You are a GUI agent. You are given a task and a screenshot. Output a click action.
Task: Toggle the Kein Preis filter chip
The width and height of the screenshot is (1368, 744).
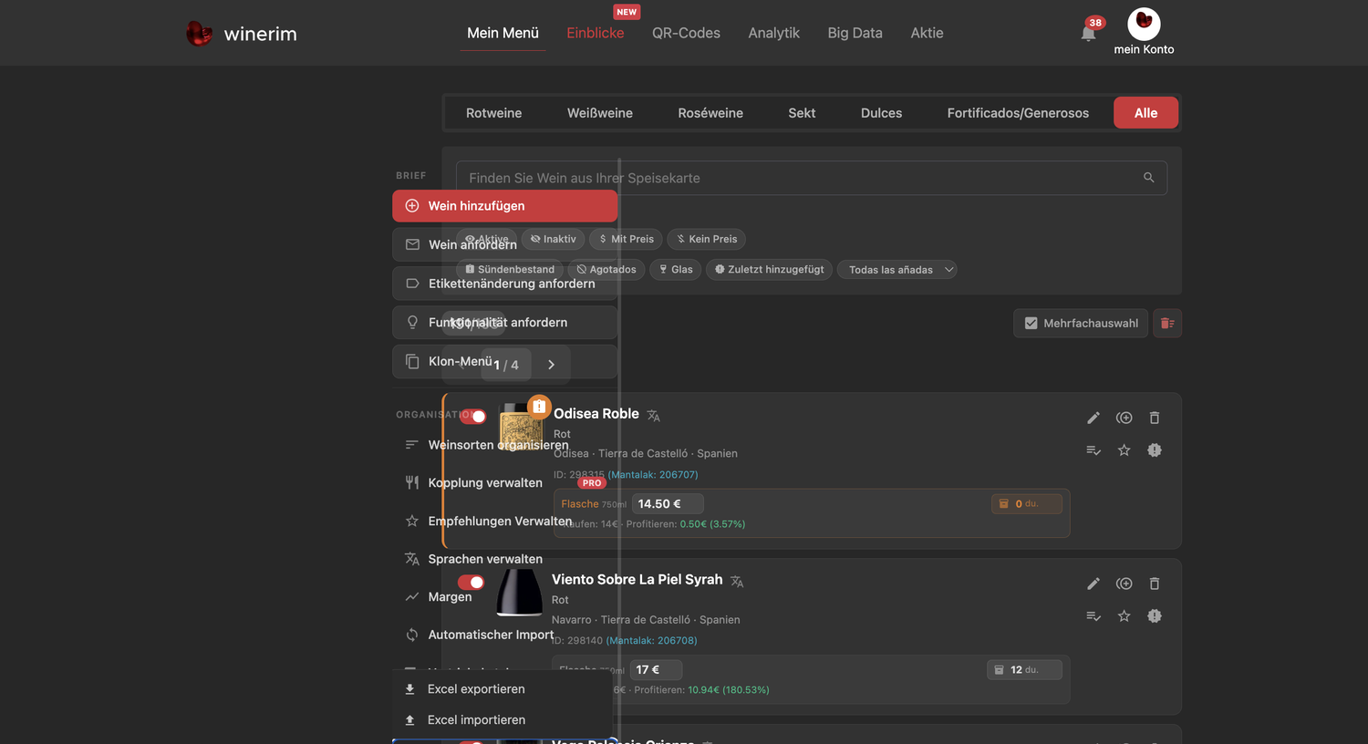[707, 239]
